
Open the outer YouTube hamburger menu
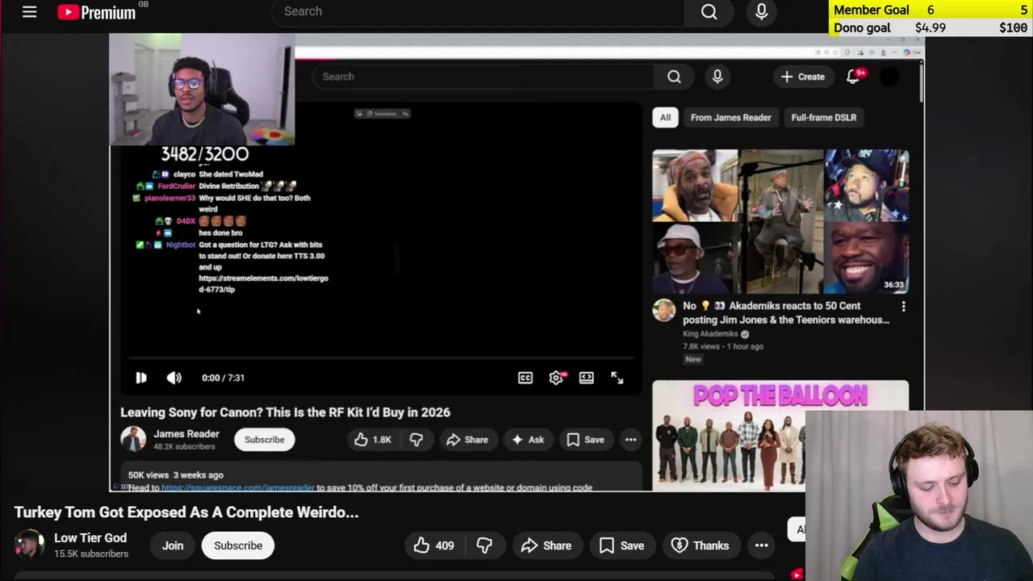click(29, 11)
